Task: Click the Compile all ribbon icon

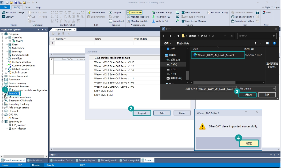Action: 110,21
